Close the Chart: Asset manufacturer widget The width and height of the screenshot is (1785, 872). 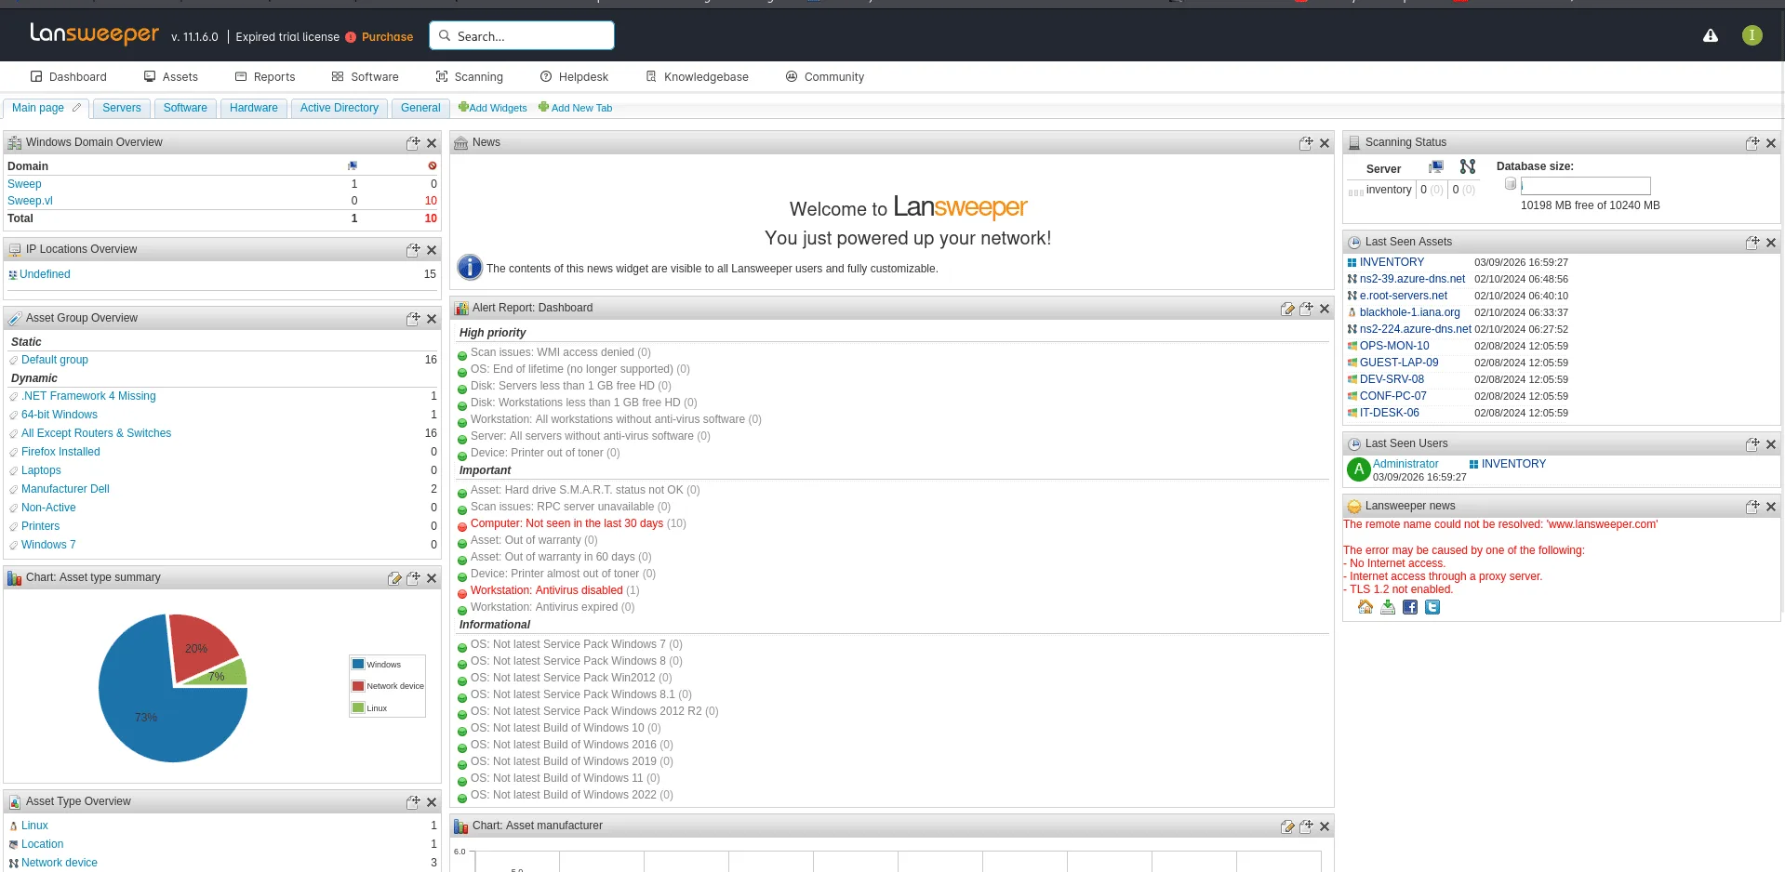[x=1325, y=826]
